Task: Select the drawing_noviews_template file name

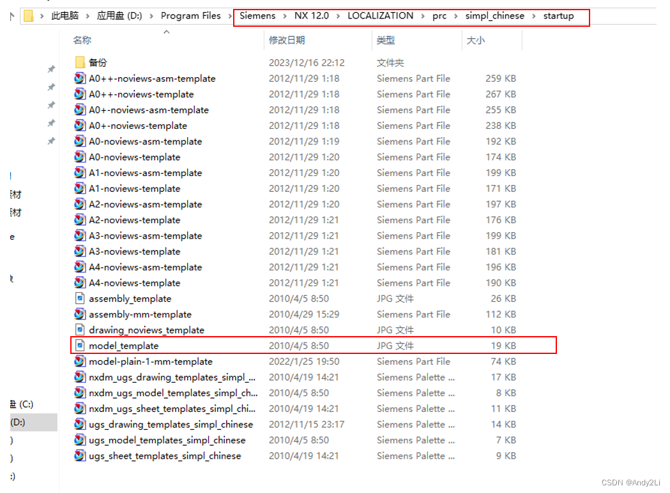Action: 146,330
